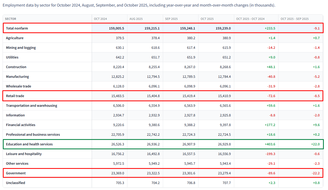The width and height of the screenshot is (328, 190).
Task: Click the Manufacturing sector name
Action: click(18, 76)
